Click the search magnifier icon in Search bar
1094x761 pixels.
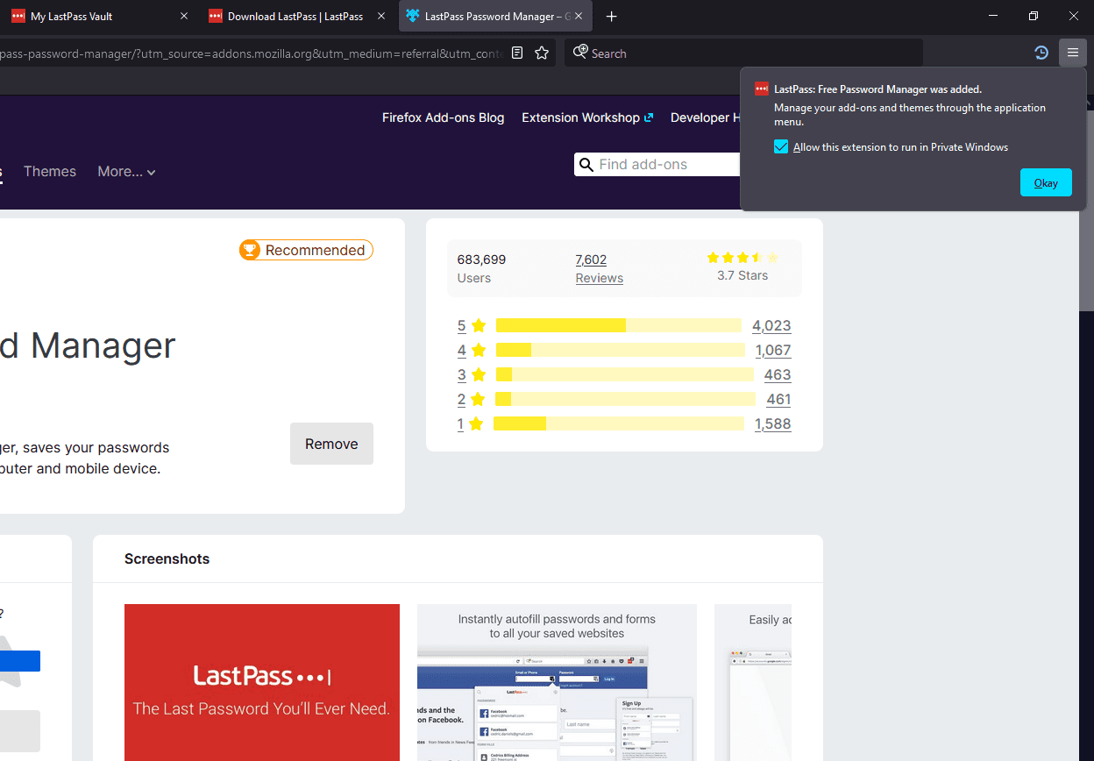coord(580,53)
